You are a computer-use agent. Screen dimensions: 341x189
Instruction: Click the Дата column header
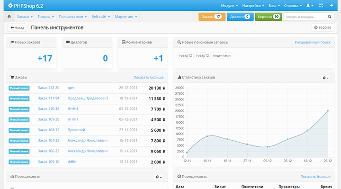click(180, 187)
